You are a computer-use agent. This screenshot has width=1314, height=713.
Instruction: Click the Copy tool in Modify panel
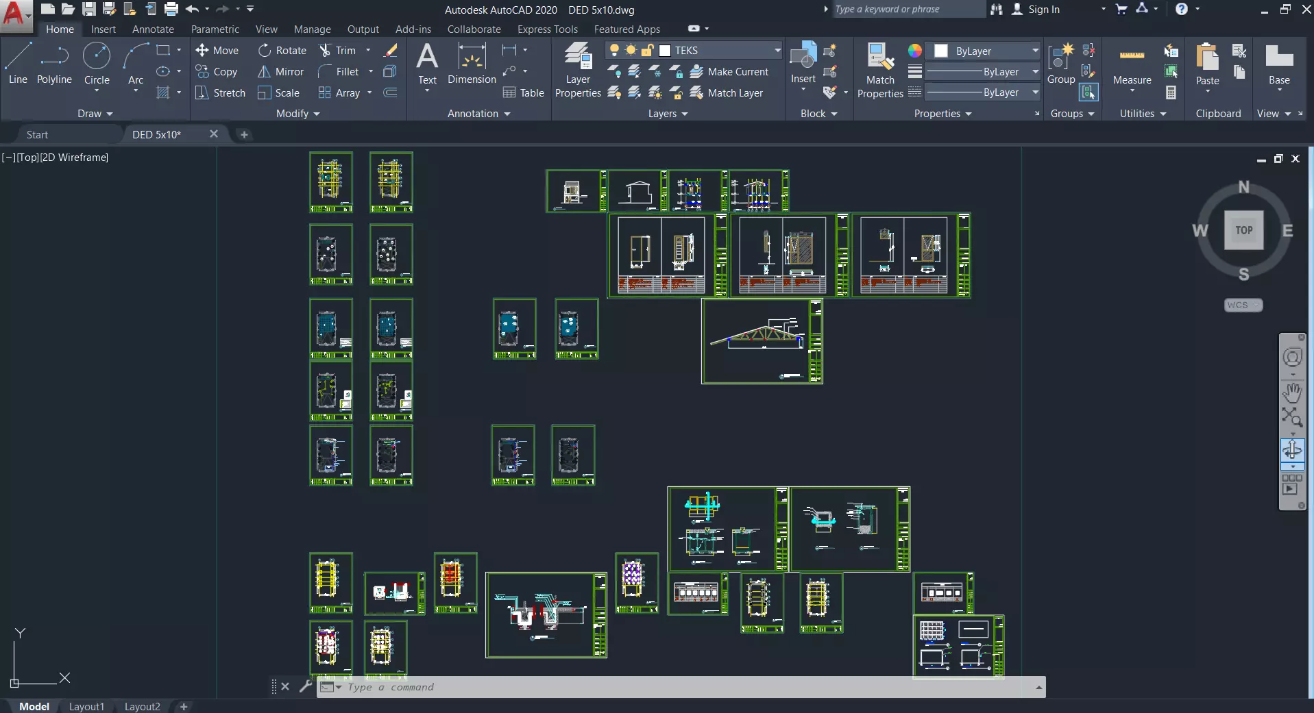click(217, 71)
